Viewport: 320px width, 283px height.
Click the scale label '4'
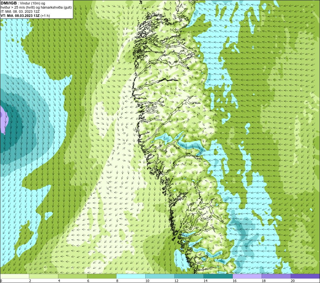(59, 281)
